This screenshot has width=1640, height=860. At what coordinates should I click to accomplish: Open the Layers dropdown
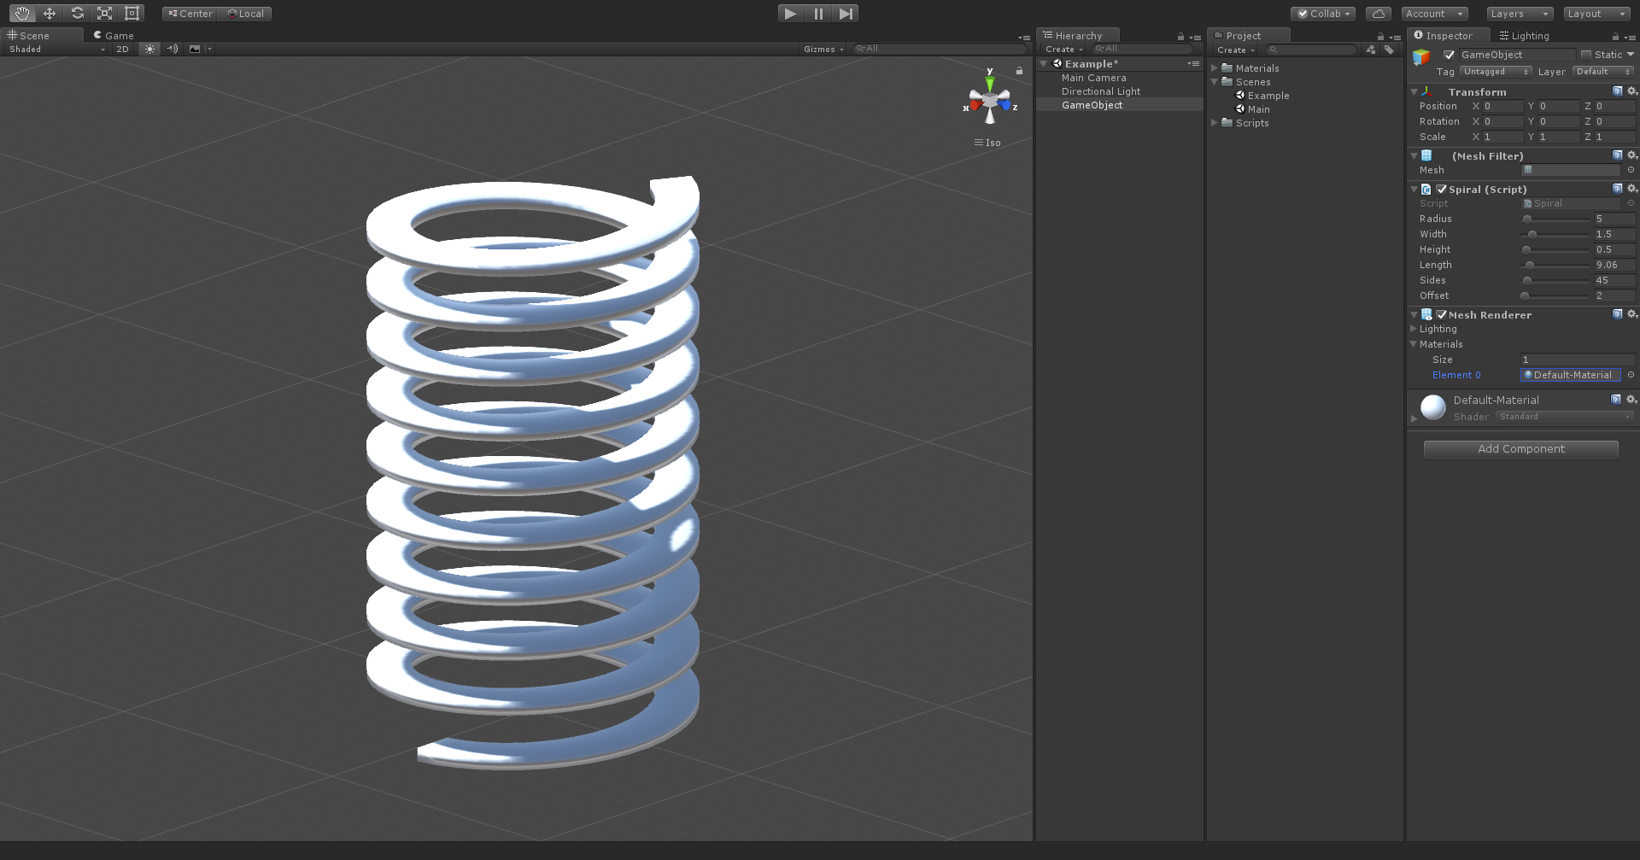tap(1520, 14)
